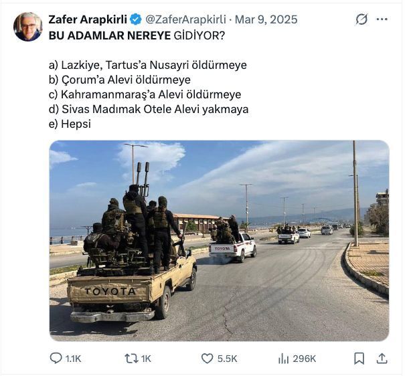405x376 pixels.
Task: Click the 5.5K likes count
Action: coord(227,359)
